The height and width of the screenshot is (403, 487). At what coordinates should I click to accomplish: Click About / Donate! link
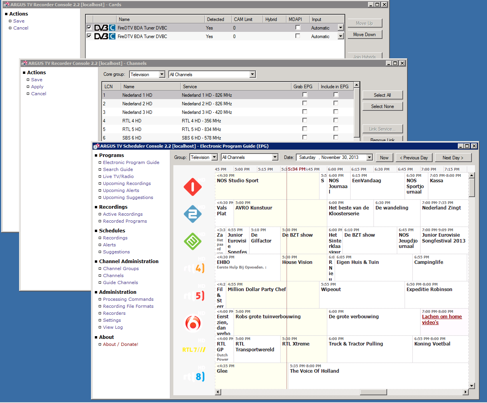click(120, 344)
